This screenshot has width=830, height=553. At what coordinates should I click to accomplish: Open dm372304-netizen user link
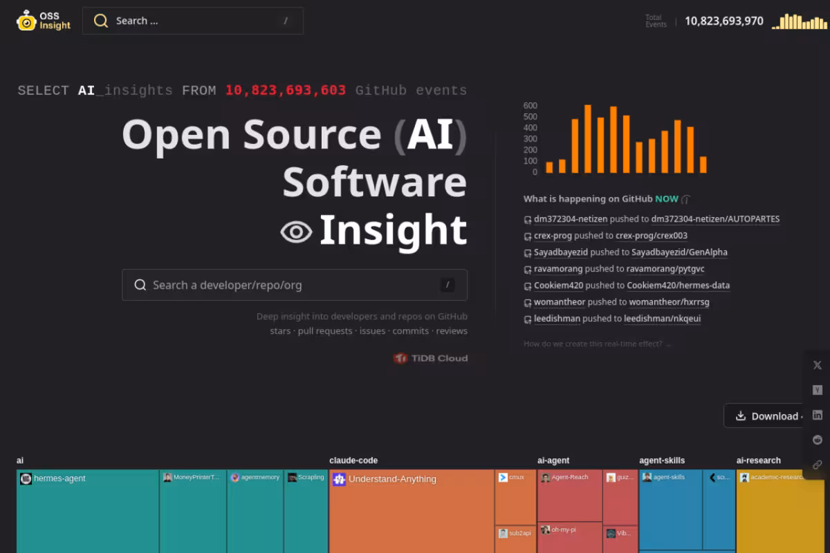[571, 219]
